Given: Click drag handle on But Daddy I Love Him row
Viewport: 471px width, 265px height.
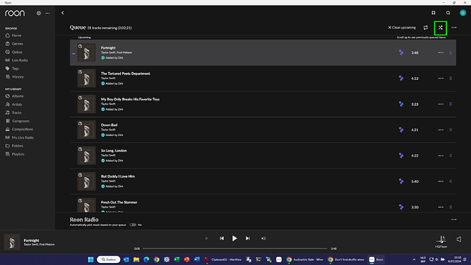Looking at the screenshot, I should tap(451, 182).
